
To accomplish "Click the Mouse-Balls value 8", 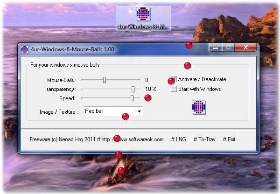I will (x=147, y=80).
